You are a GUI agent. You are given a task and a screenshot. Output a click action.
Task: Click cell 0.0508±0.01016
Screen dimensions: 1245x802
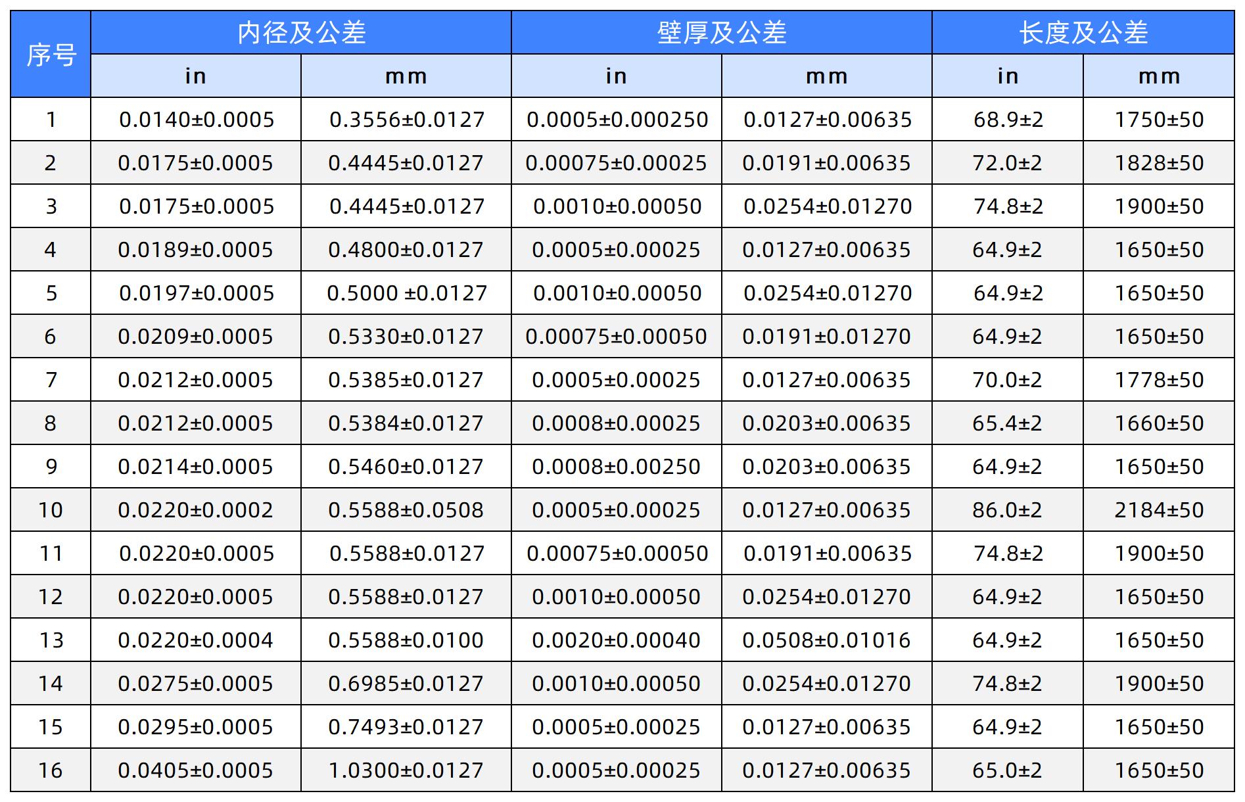pos(827,640)
